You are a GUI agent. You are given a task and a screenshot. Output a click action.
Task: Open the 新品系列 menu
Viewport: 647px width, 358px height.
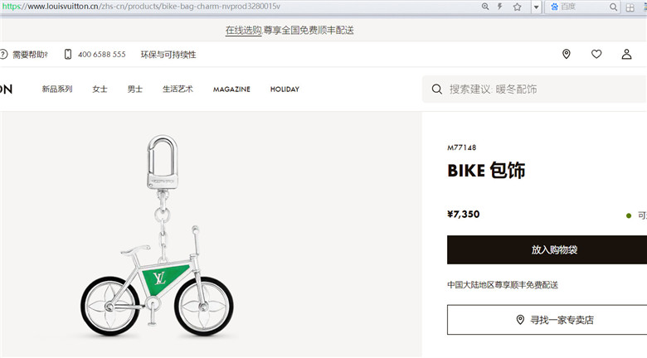click(x=57, y=89)
